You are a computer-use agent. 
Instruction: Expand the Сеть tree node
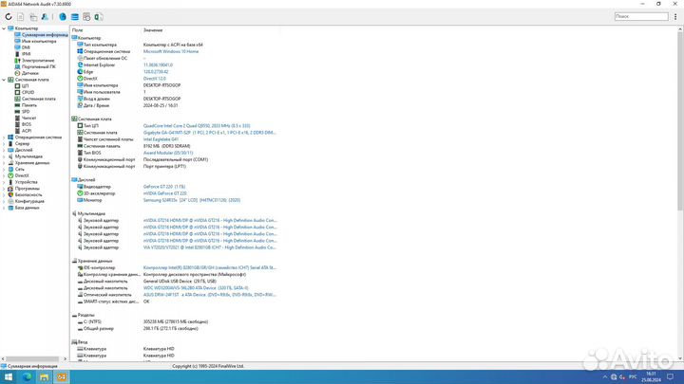[x=4, y=169]
